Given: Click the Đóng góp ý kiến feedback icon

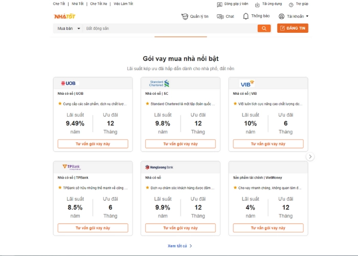Looking at the screenshot, I should [x=220, y=4].
